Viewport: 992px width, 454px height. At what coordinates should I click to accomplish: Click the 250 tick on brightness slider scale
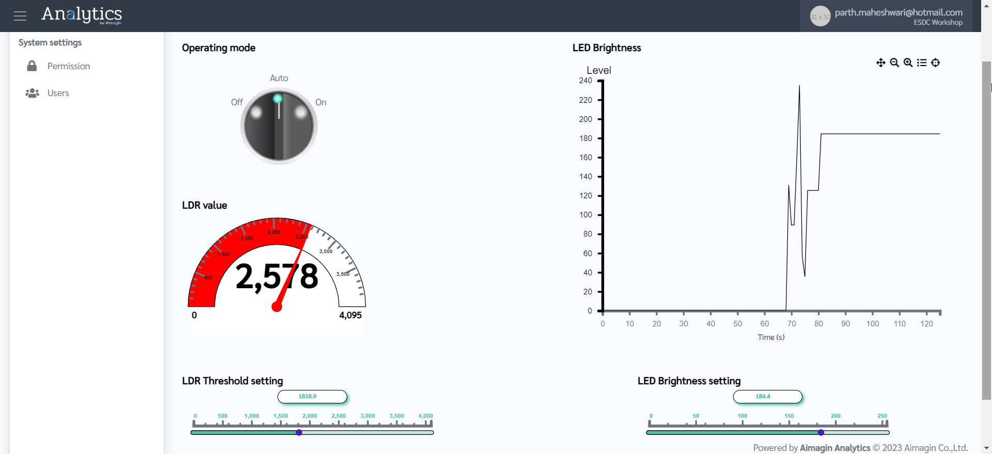pyautogui.click(x=882, y=416)
